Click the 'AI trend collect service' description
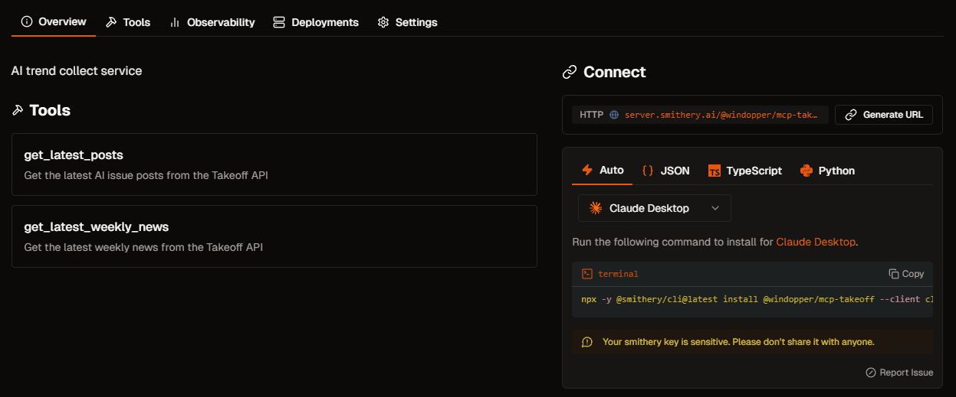 (x=77, y=70)
